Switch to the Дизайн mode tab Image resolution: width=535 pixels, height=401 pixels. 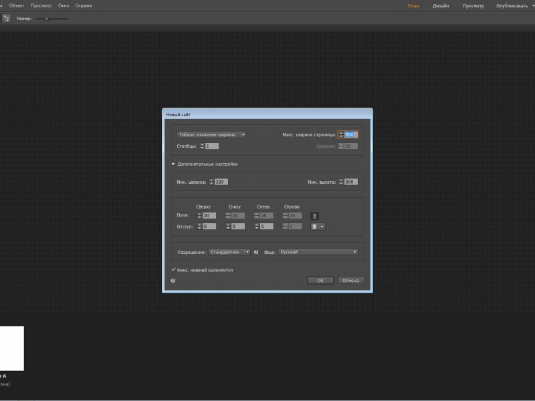pyautogui.click(x=441, y=5)
